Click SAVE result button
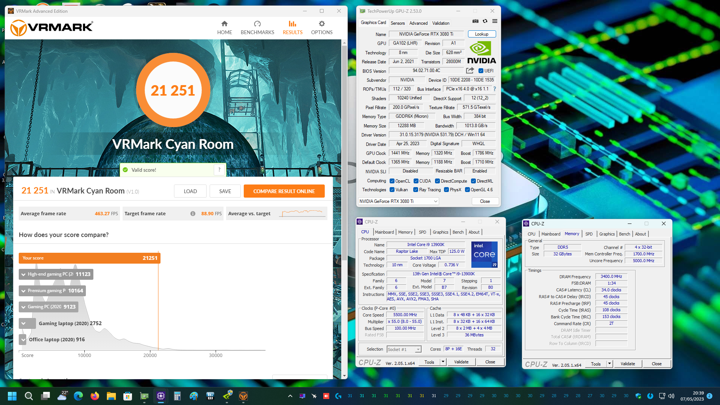The image size is (720, 405). pyautogui.click(x=225, y=191)
